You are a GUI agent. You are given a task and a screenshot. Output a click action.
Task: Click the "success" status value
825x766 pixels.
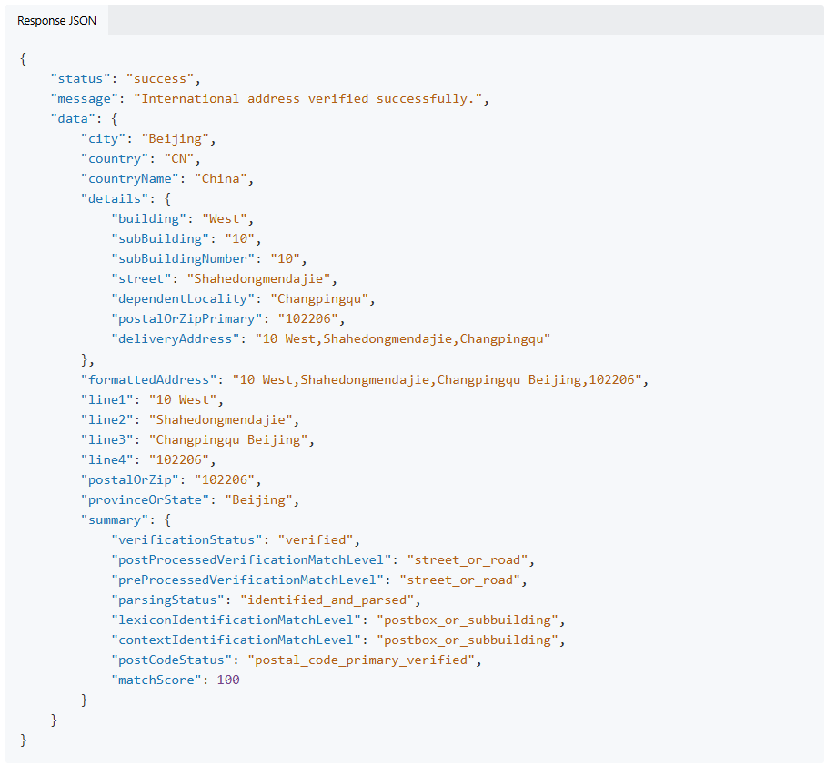pyautogui.click(x=160, y=78)
